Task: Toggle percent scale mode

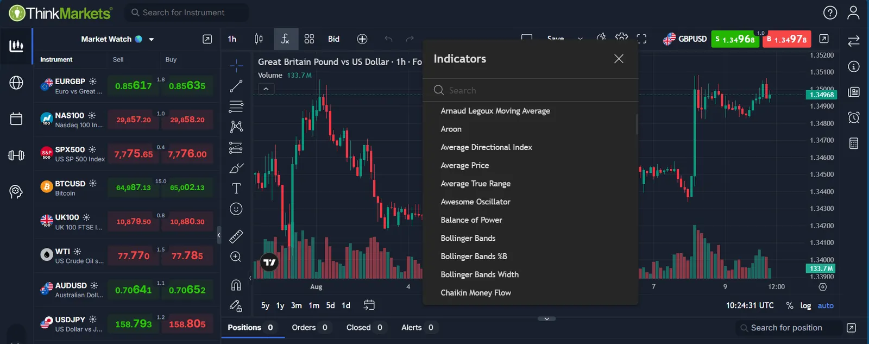Action: point(790,305)
